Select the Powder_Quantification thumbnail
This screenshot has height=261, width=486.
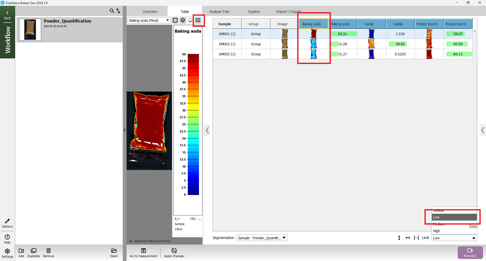30,30
